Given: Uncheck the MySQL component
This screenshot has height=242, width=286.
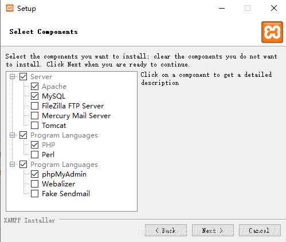Looking at the screenshot, I should tap(34, 96).
